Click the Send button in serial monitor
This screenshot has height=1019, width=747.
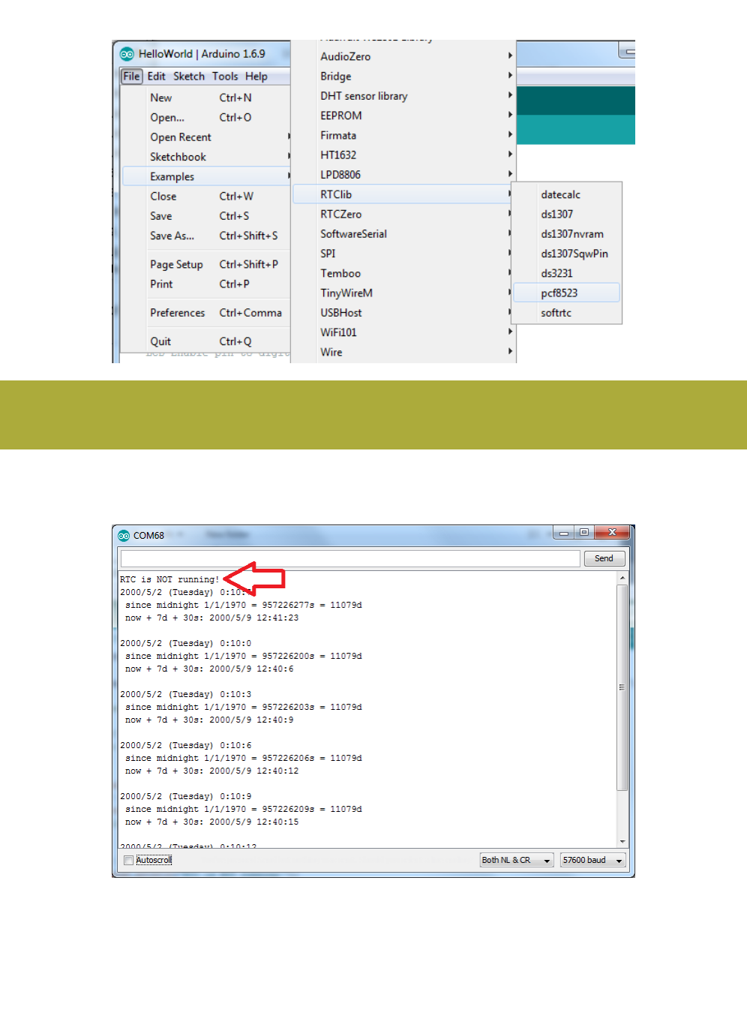point(604,558)
